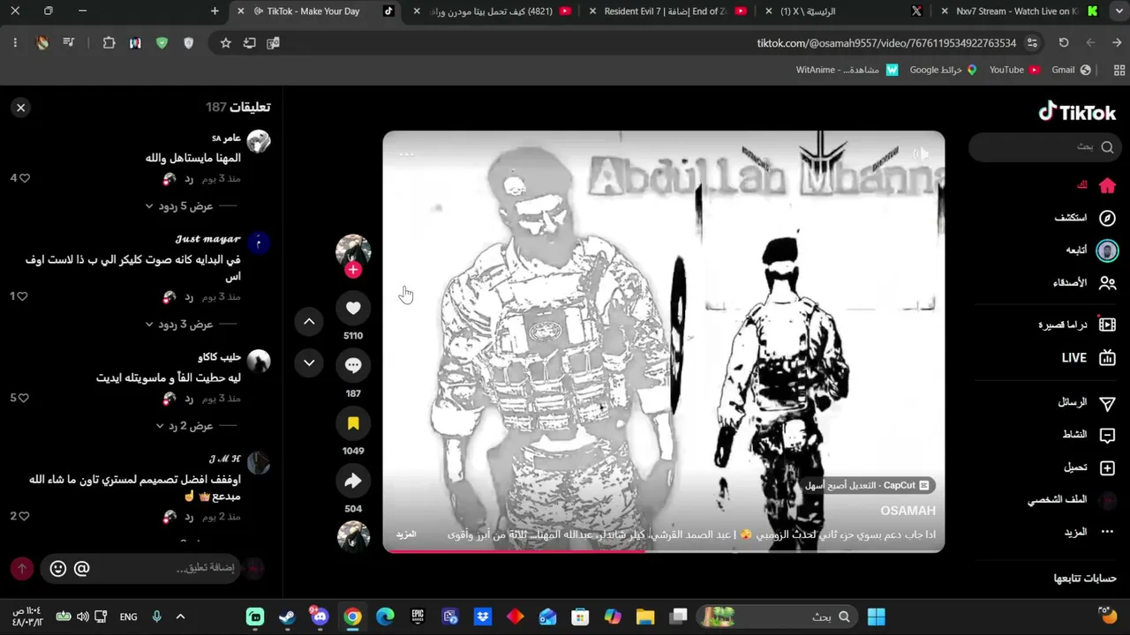
Task: Reply to حليب كاكاو's comment
Action: (x=189, y=399)
